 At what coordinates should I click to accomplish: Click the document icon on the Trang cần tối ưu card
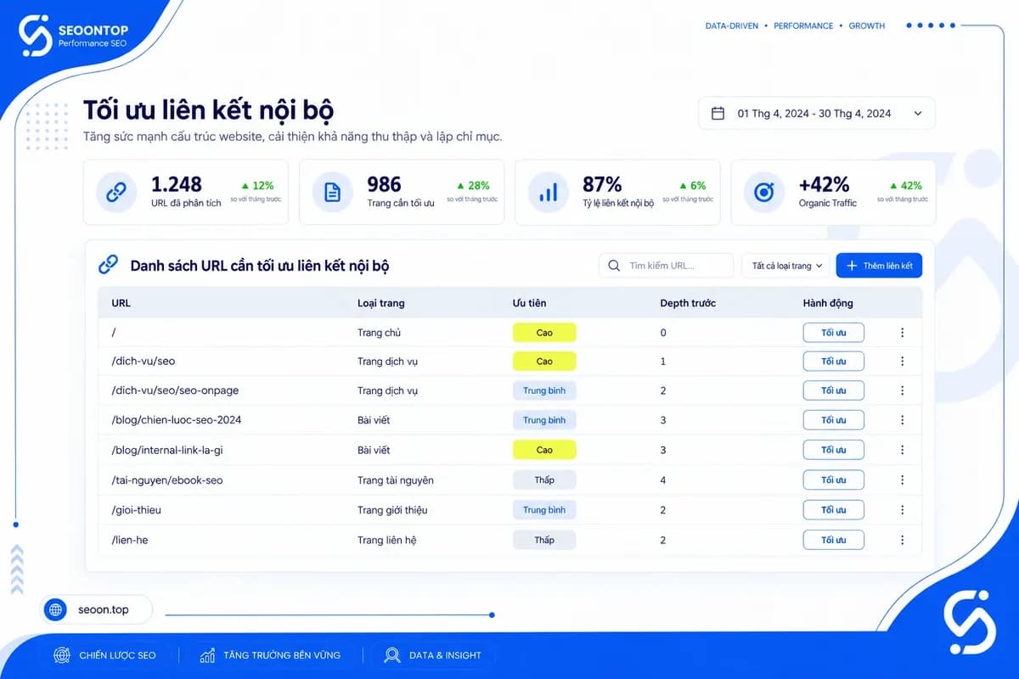coord(332,193)
